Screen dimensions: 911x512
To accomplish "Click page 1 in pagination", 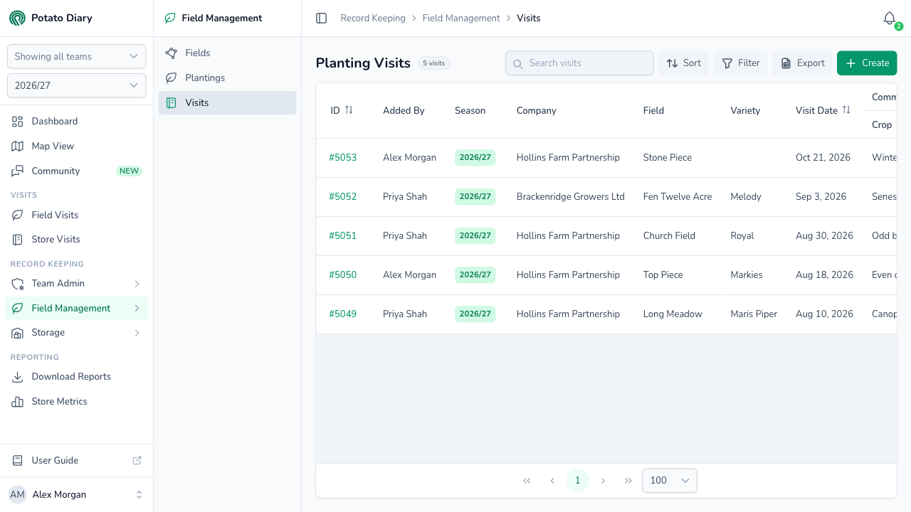I will 578,481.
